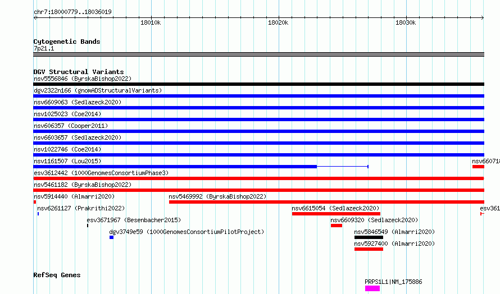Viewport: 500px width, 294px height.
Task: Click the blue nsv6603657 variant bar
Action: [x=258, y=143]
